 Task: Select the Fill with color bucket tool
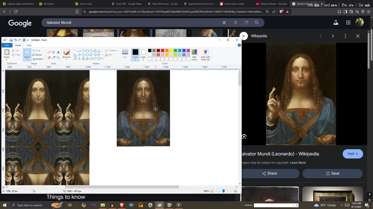point(54,52)
